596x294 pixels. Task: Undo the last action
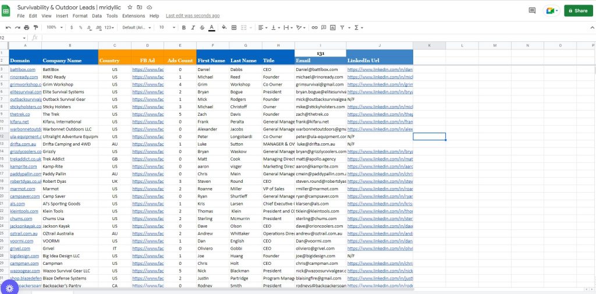[x=8, y=27]
